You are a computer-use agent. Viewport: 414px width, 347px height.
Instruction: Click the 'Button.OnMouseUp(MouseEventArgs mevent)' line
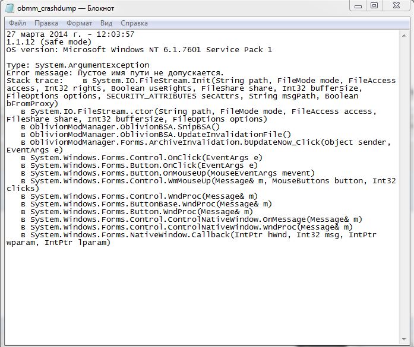click(x=168, y=173)
